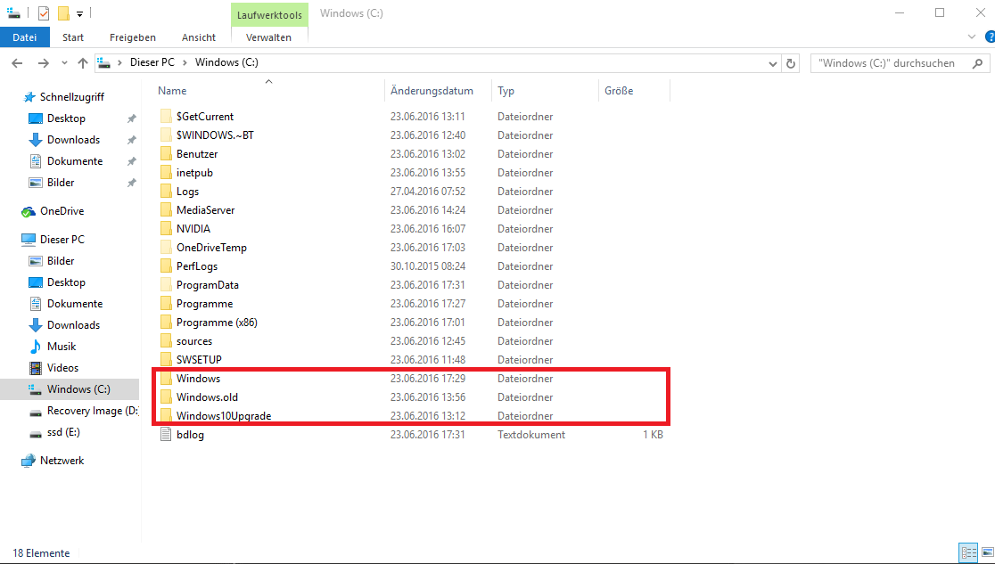Click the MediaServer folder icon
Viewport: 995px width, 564px height.
[x=166, y=209]
